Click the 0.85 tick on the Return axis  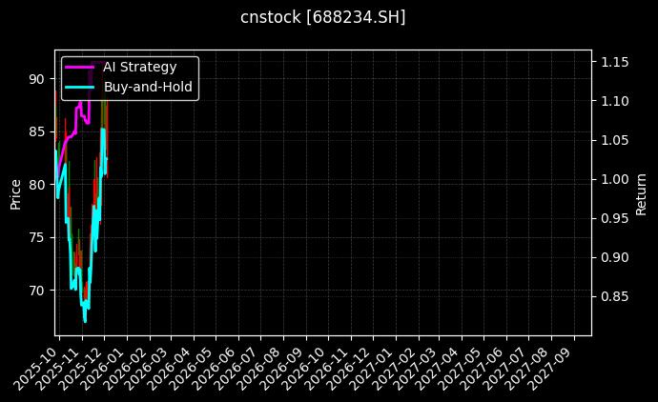[613, 296]
